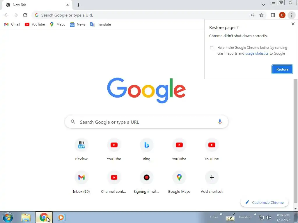Open the News bookmark
The height and width of the screenshot is (223, 298).
click(x=77, y=24)
